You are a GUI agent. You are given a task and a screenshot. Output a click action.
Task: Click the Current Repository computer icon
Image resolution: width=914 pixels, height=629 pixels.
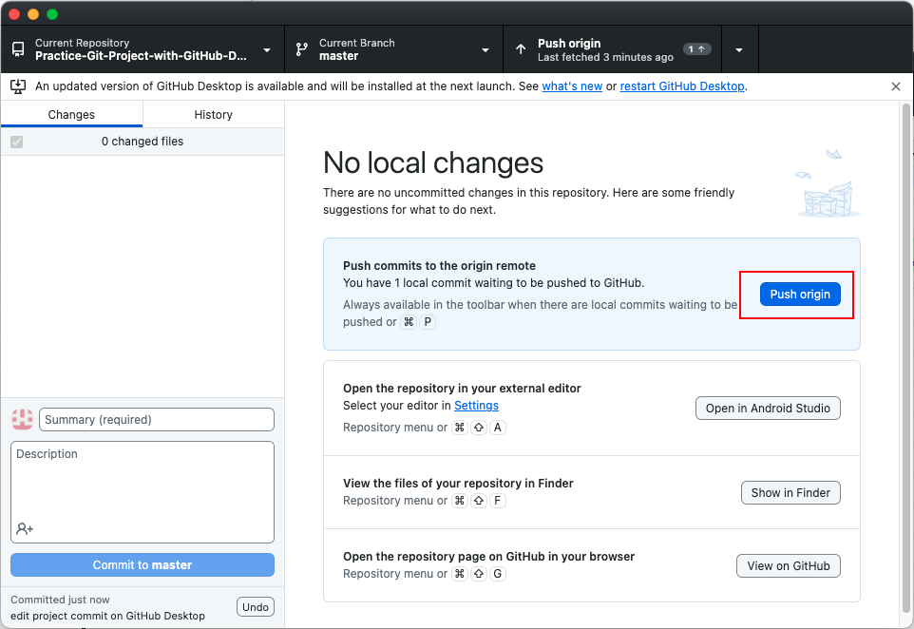pyautogui.click(x=18, y=49)
